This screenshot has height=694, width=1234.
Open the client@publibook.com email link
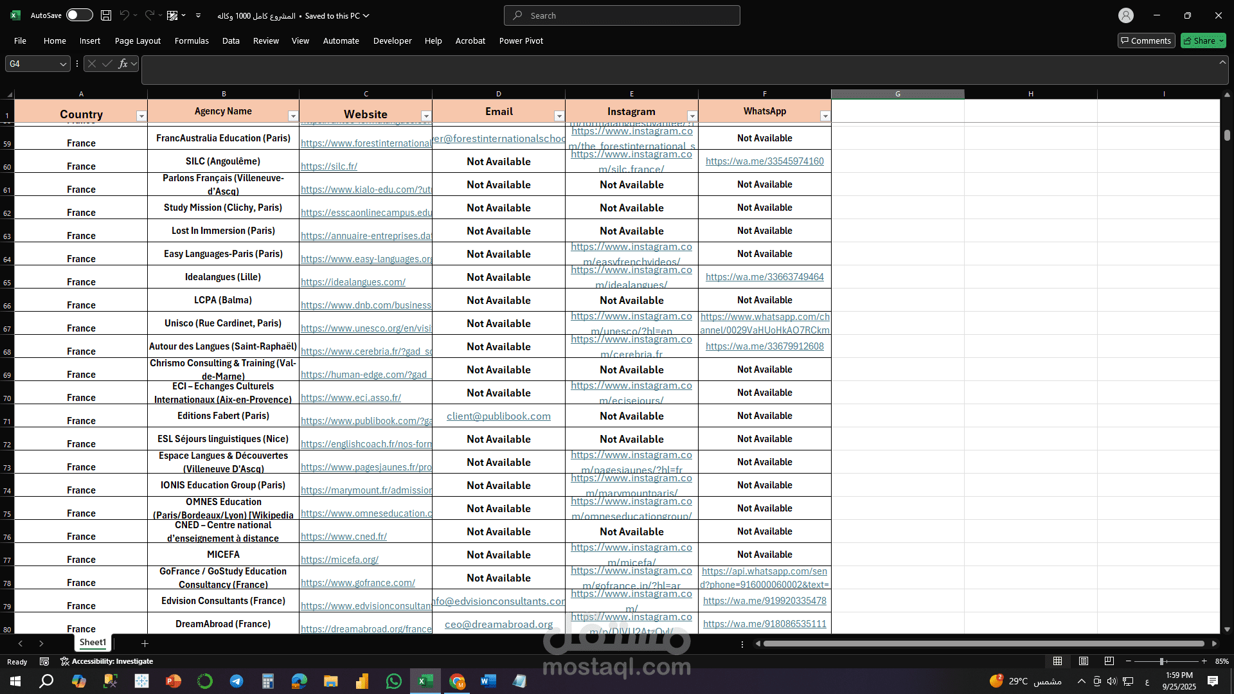point(499,416)
